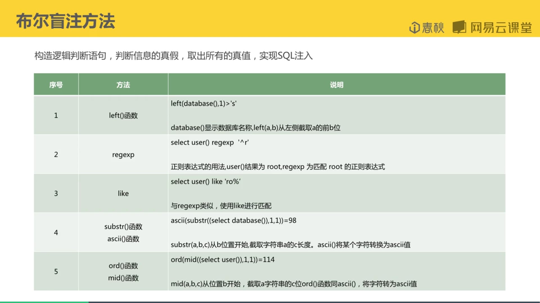Screen dimensions: 540x303
Task: Click the 布尔盲注方法 slide title
Action: 66,21
